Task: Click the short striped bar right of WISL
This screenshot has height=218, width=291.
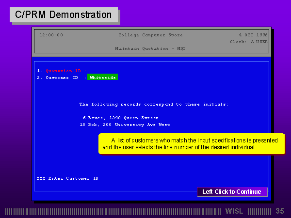Action: tap(259, 211)
